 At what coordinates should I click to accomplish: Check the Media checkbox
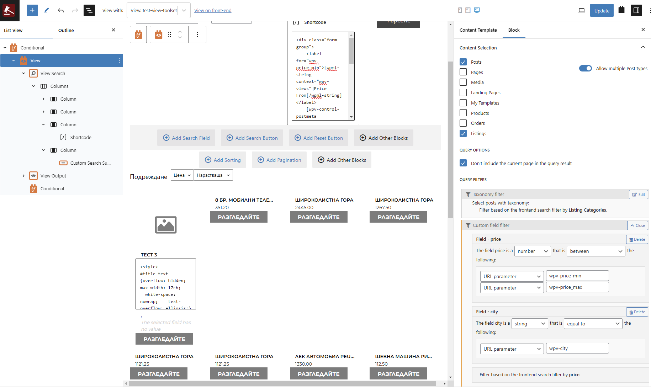[x=463, y=82]
